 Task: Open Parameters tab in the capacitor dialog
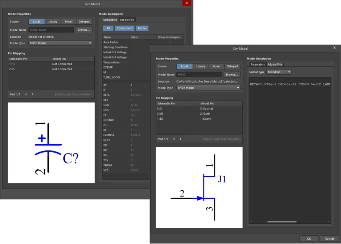tap(110, 20)
